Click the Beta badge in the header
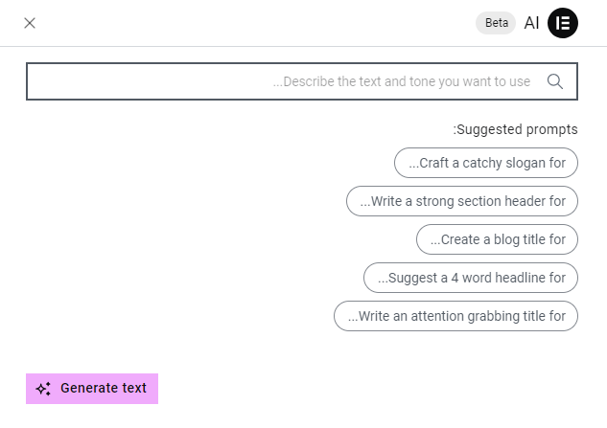Image resolution: width=607 pixels, height=428 pixels. tap(496, 23)
